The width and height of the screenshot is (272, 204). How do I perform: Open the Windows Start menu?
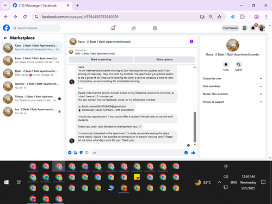coord(7,182)
